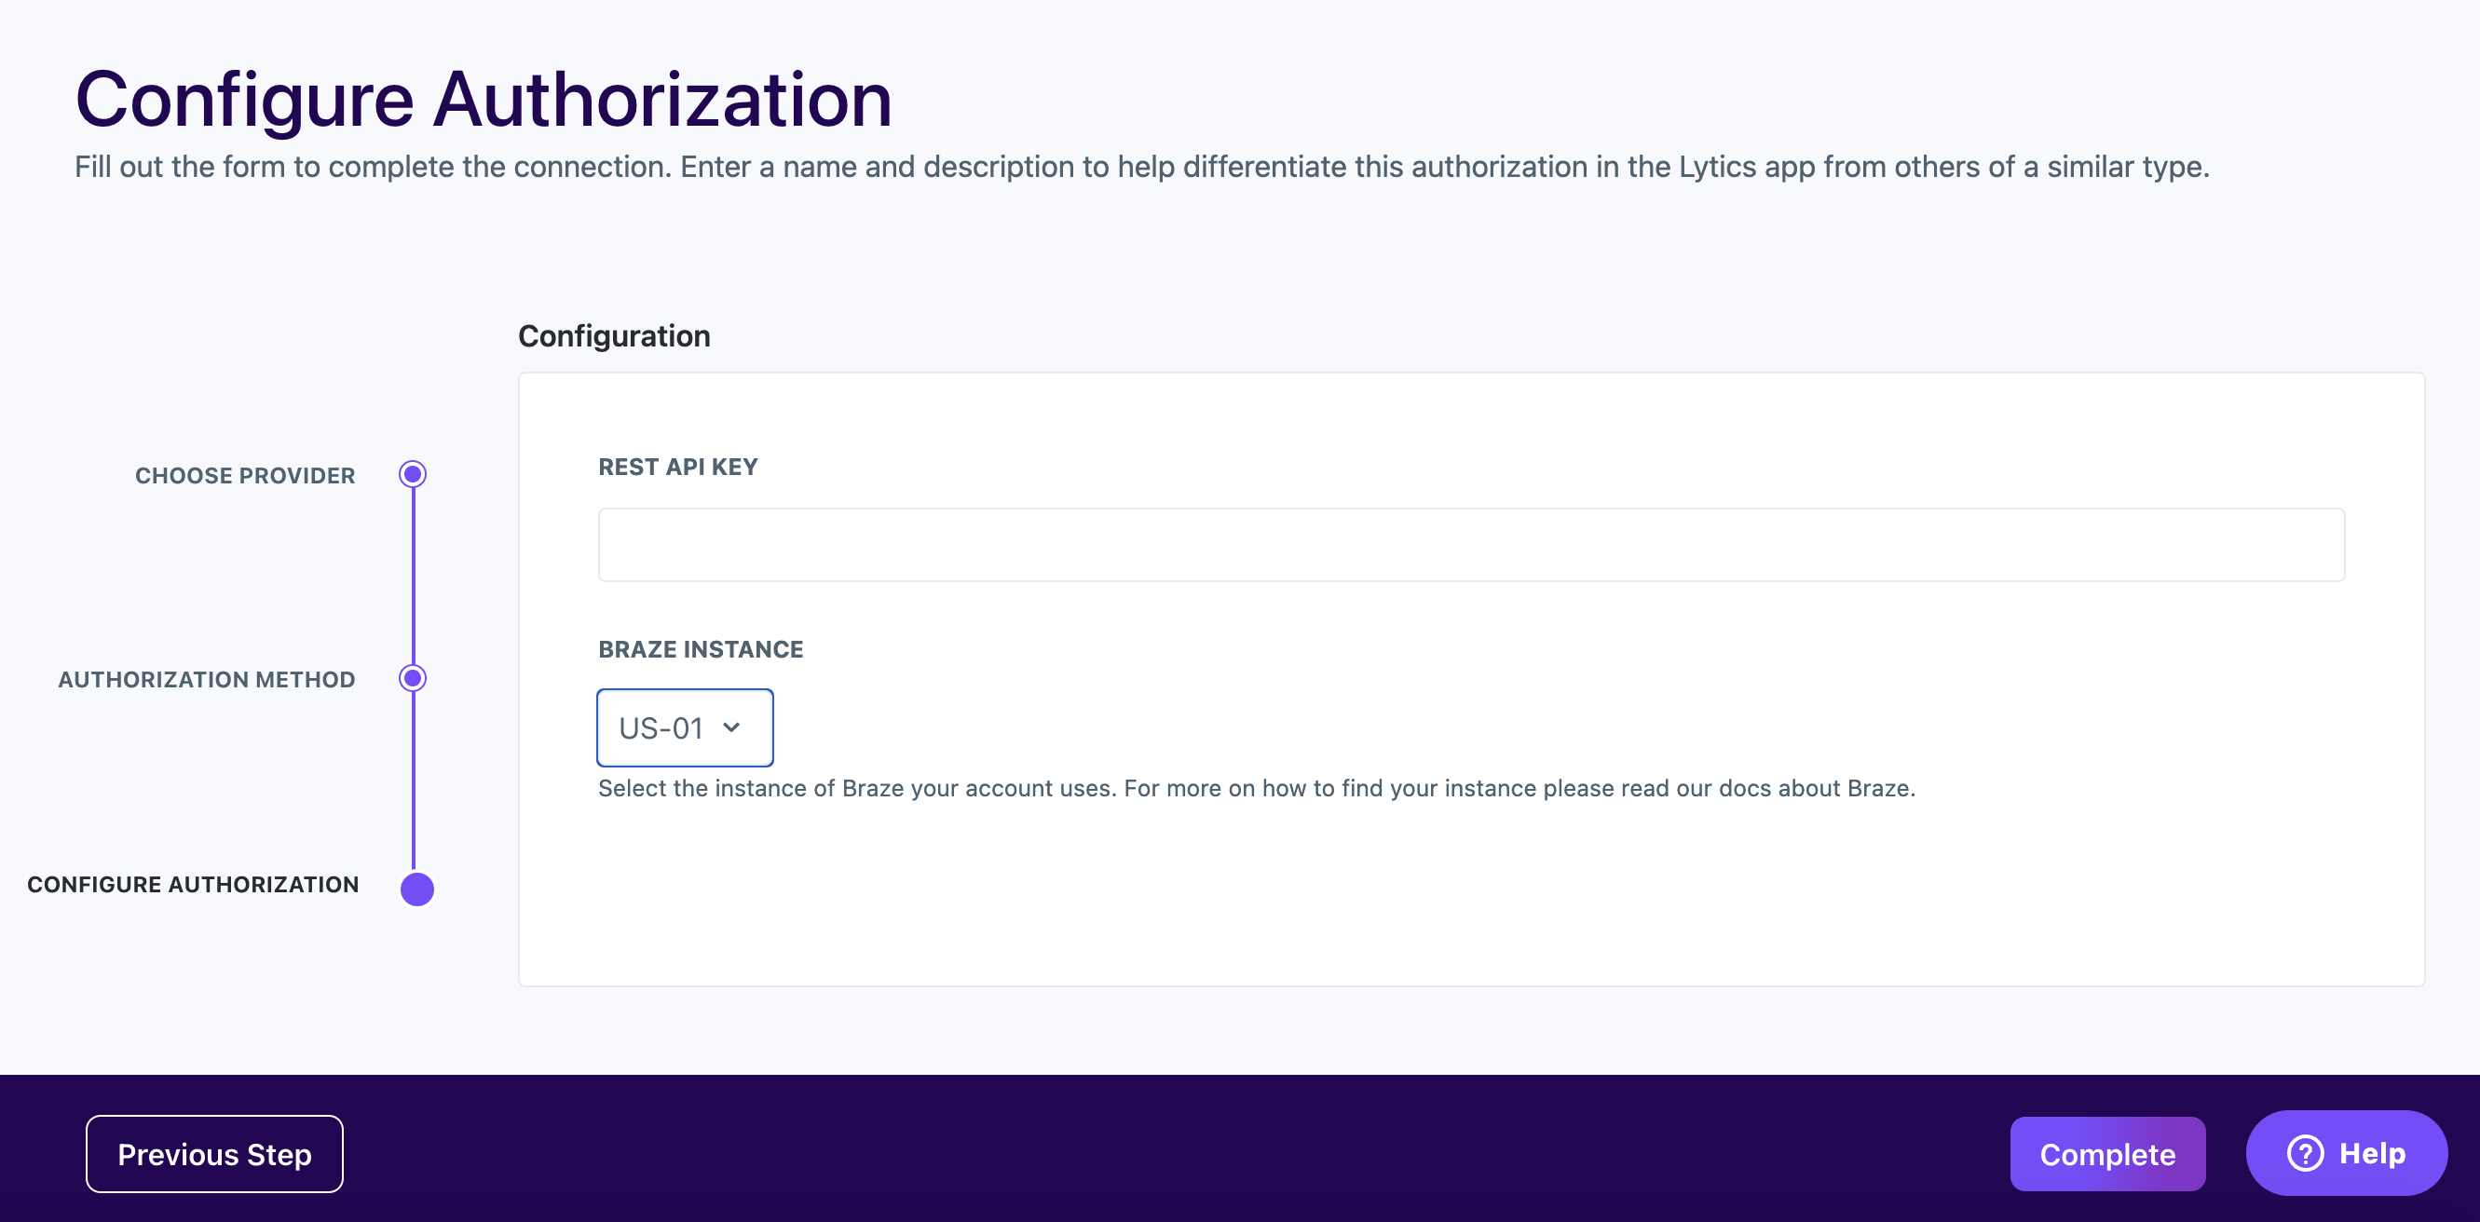Click the REST API KEY field label
This screenshot has width=2480, height=1222.
coord(678,467)
